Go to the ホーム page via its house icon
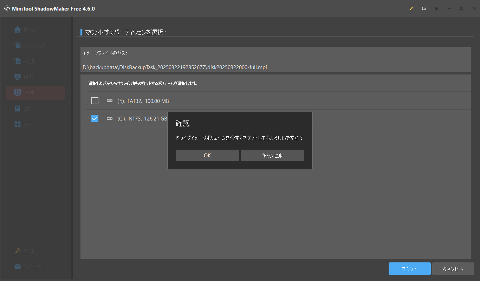 coord(18,30)
